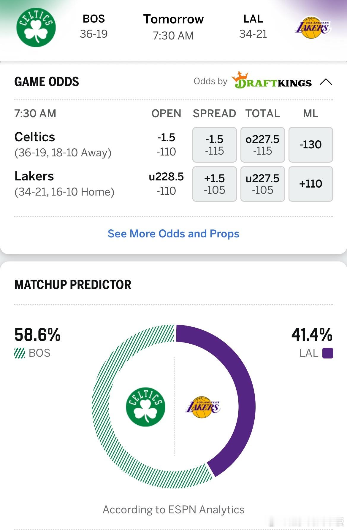Image resolution: width=347 pixels, height=530 pixels.
Task: Tap the DraftKings logo
Action: click(272, 81)
